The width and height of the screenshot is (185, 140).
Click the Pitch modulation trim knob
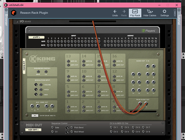tap(36, 89)
